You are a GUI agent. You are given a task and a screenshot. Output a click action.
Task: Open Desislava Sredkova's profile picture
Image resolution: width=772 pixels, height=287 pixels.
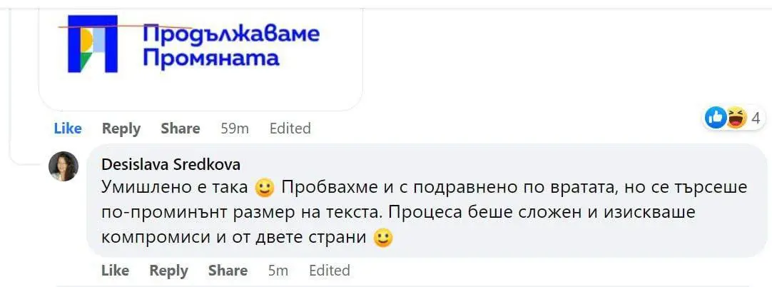(63, 166)
